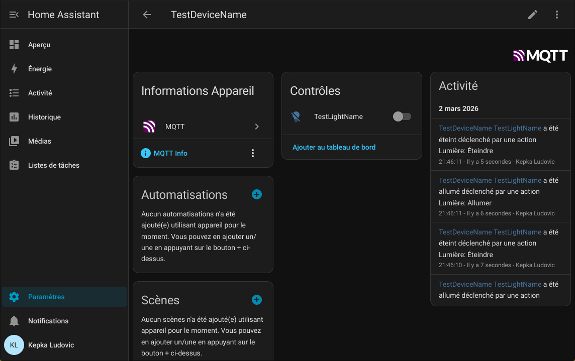Select Énergie in the sidebar
The image size is (575, 361).
40,69
